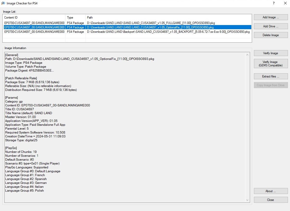Click the Package Digest line
The height and width of the screenshot is (211, 290).
pyautogui.click(x=29, y=71)
